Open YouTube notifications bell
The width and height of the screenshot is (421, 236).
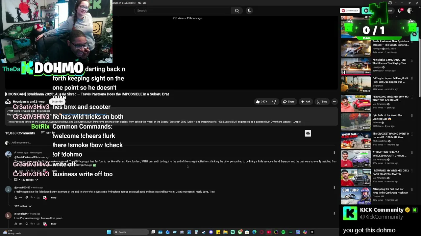[x=400, y=10]
